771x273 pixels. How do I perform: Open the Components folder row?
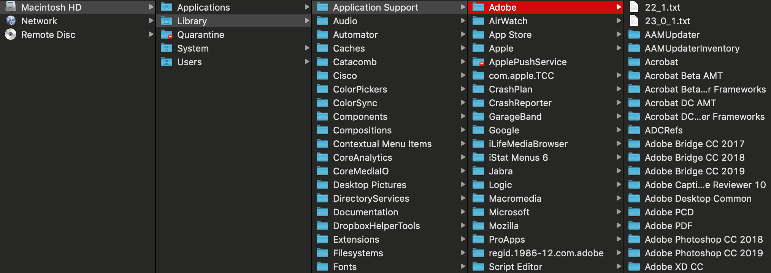[x=389, y=116]
